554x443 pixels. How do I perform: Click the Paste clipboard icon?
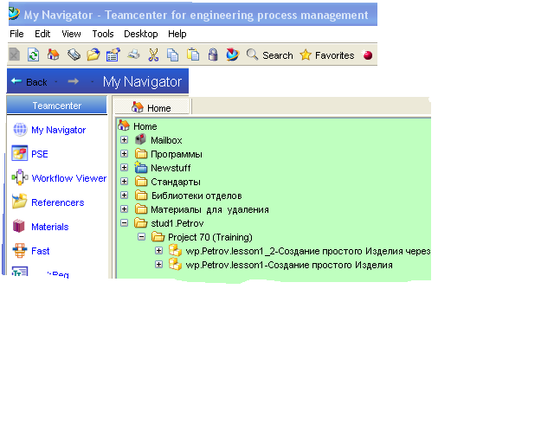(193, 55)
